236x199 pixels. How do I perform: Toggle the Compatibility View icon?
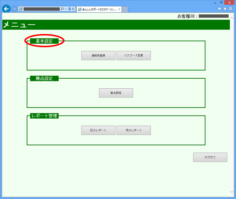[x=69, y=9]
